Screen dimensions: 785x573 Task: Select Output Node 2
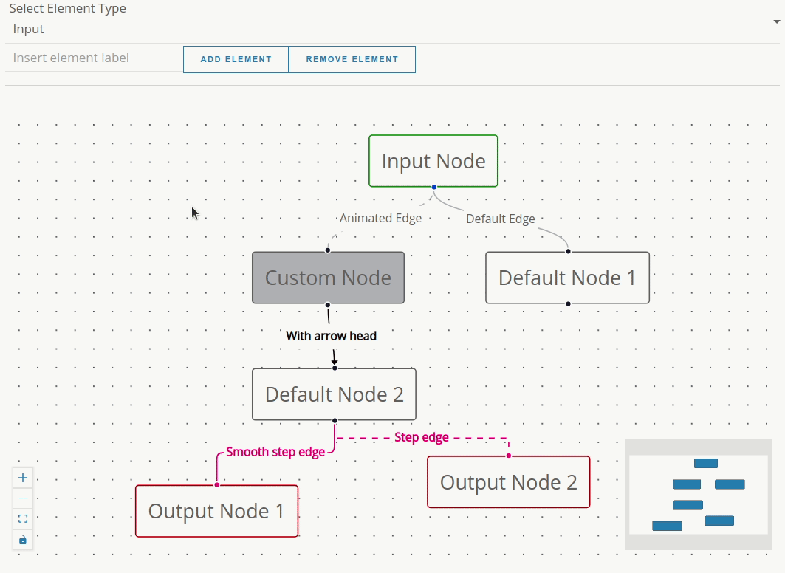coord(509,482)
